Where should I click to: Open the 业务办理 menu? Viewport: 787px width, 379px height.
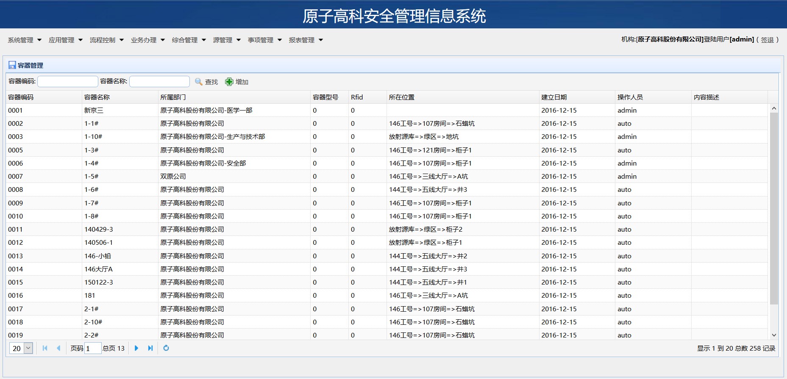pyautogui.click(x=147, y=40)
